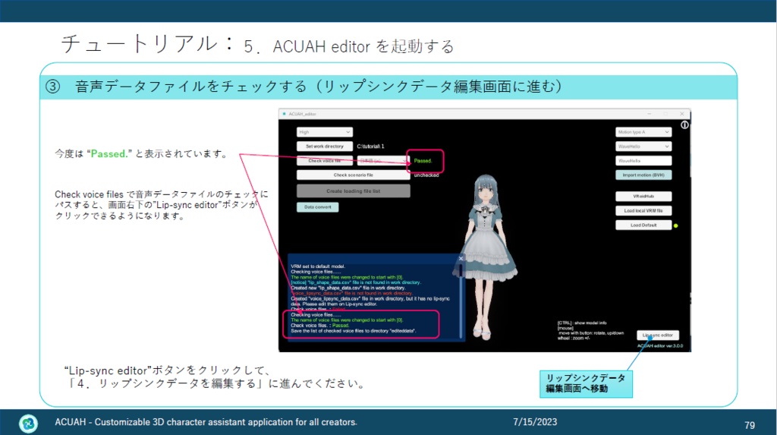Click the unchecked scenario status text
This screenshot has height=435, width=777.
(426, 175)
